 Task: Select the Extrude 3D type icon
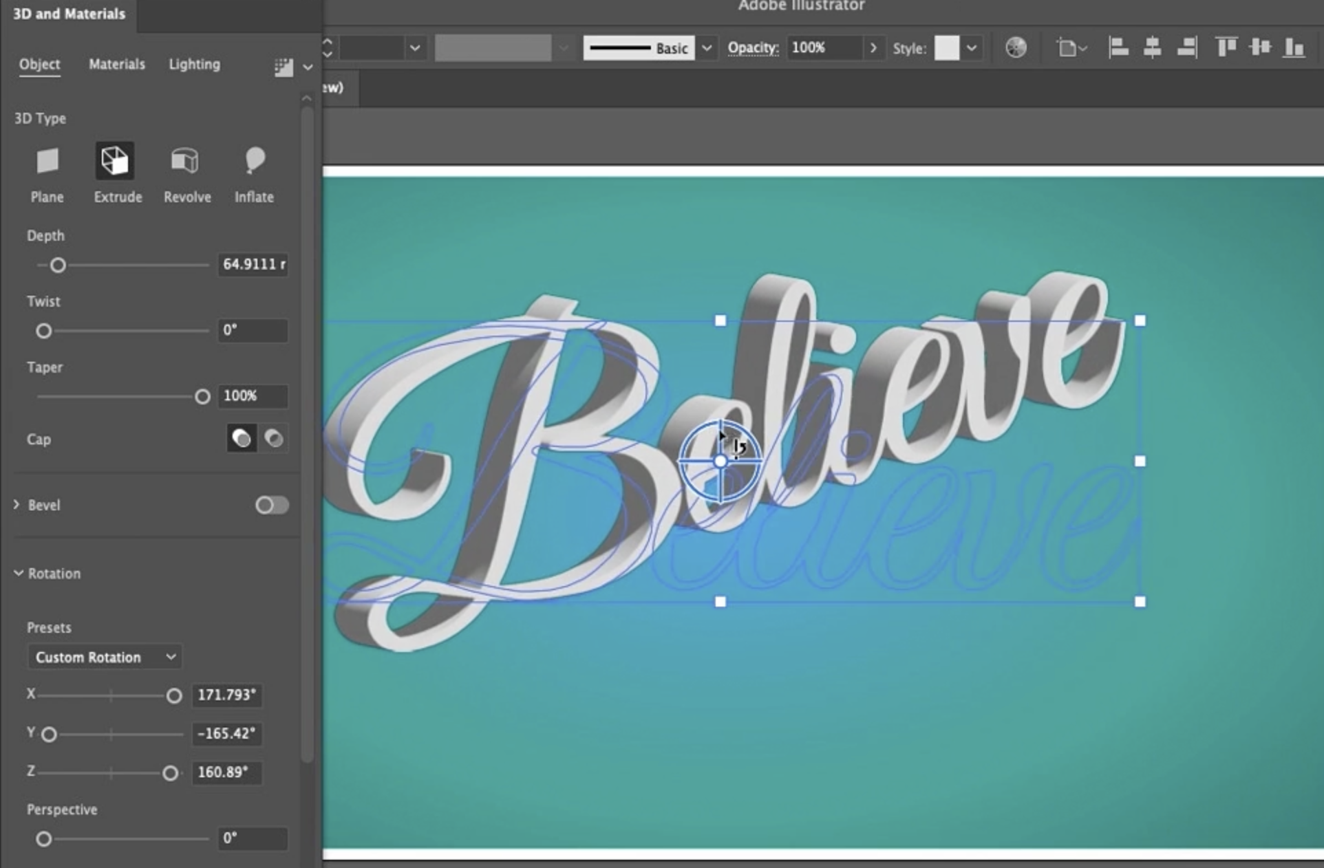(114, 162)
